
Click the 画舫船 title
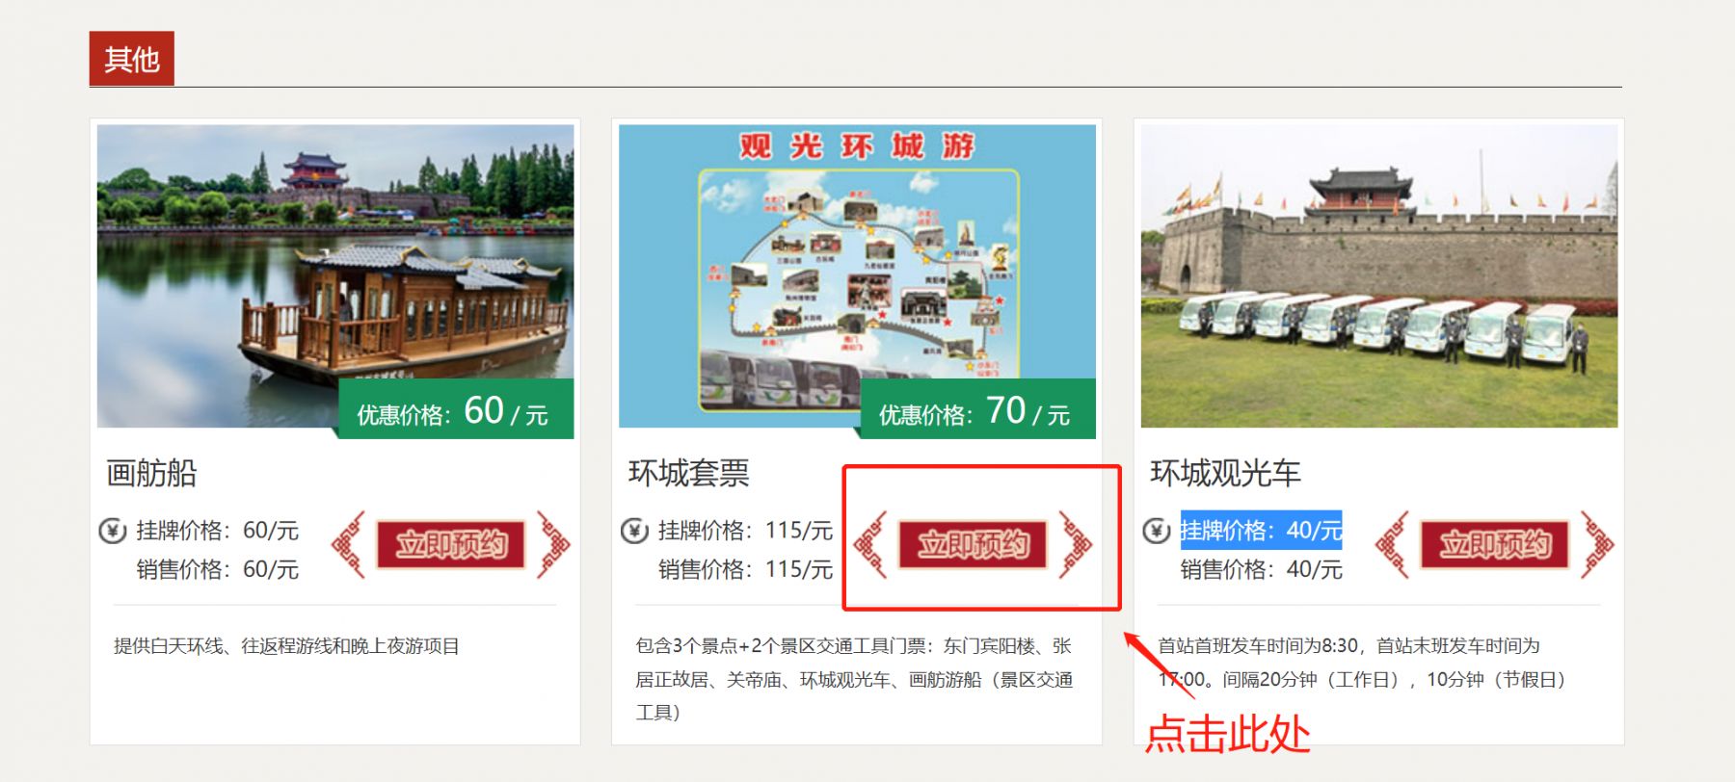click(x=151, y=473)
